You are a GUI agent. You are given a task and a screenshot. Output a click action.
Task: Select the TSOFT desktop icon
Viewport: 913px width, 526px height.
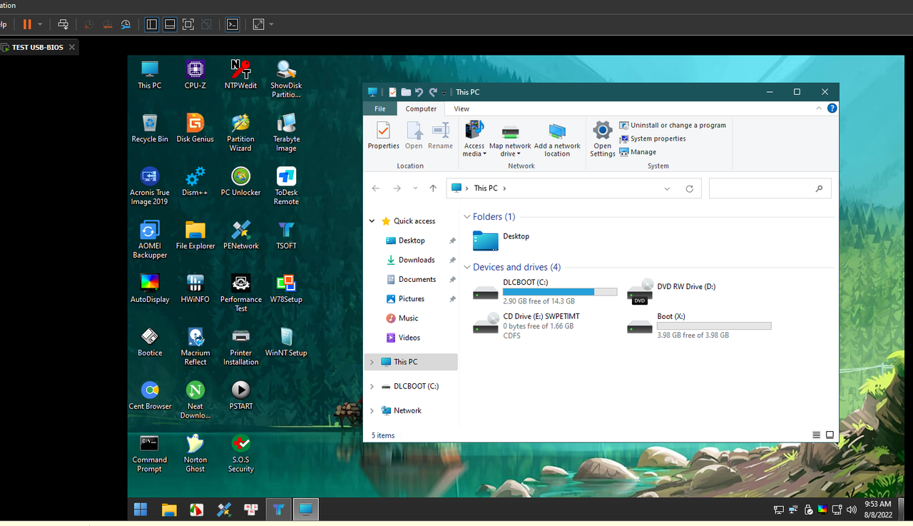coord(286,235)
